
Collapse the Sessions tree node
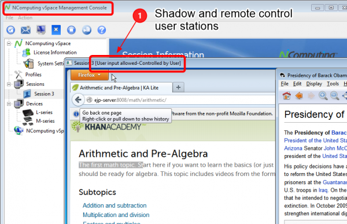pos(9,84)
